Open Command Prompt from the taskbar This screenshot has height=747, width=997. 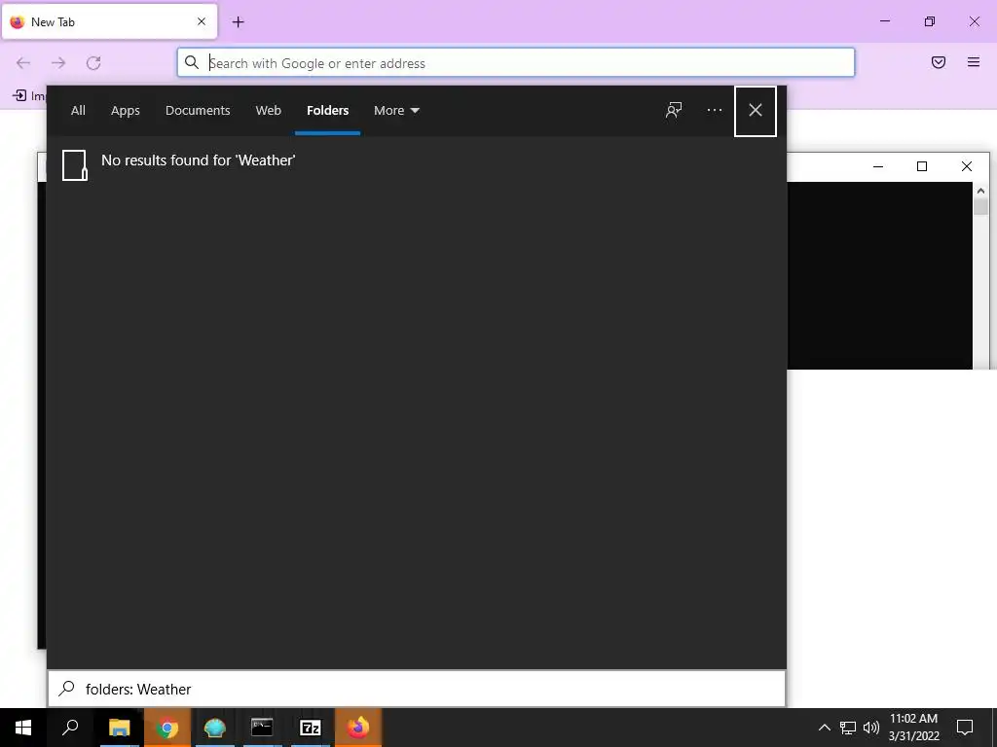[262, 728]
